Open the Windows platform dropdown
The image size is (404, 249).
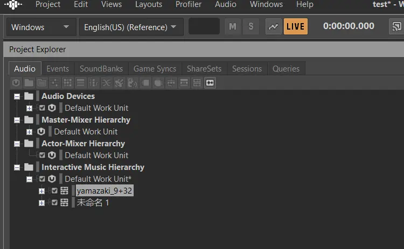pos(40,27)
